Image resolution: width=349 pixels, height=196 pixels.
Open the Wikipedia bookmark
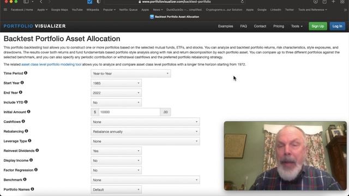[x=93, y=10]
